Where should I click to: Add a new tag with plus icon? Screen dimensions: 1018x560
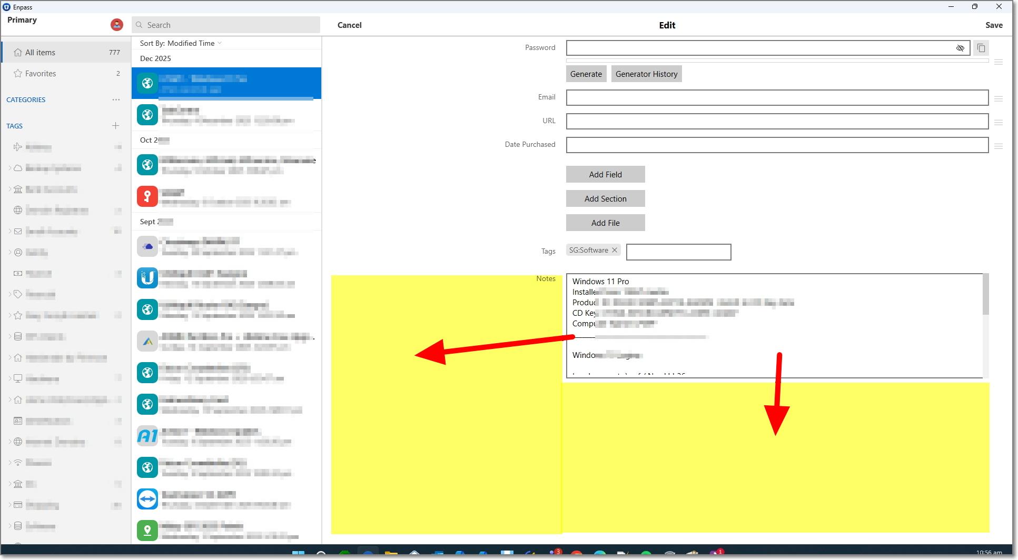[x=116, y=126]
